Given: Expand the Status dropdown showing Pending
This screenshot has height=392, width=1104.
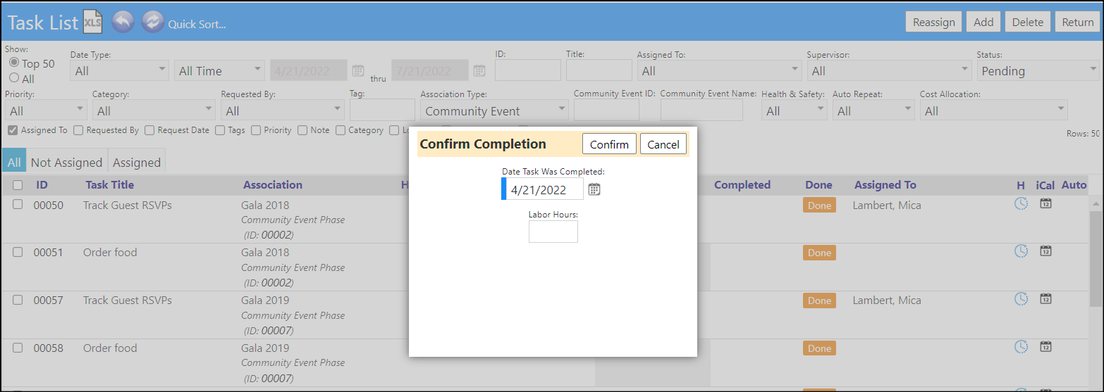Looking at the screenshot, I should coord(1038,70).
